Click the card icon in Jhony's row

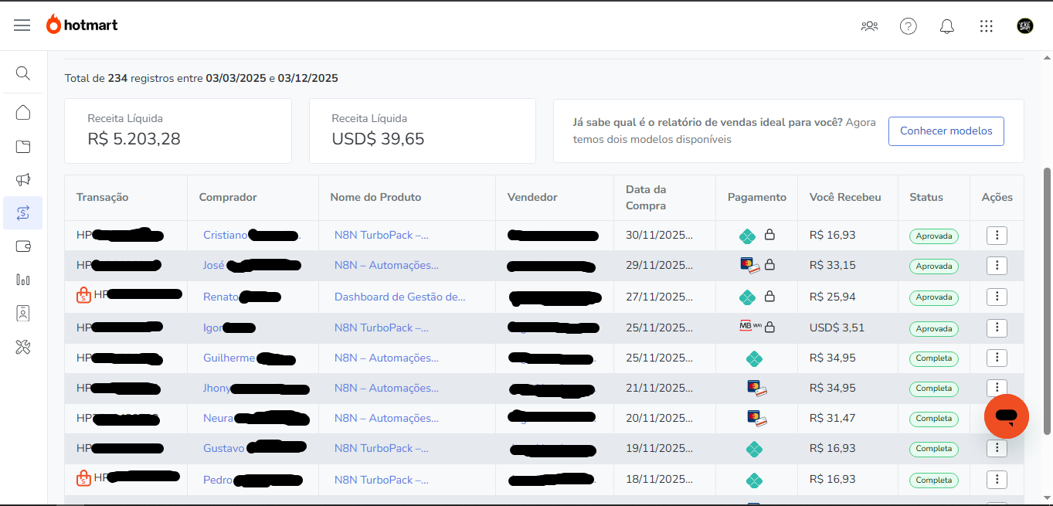757,388
